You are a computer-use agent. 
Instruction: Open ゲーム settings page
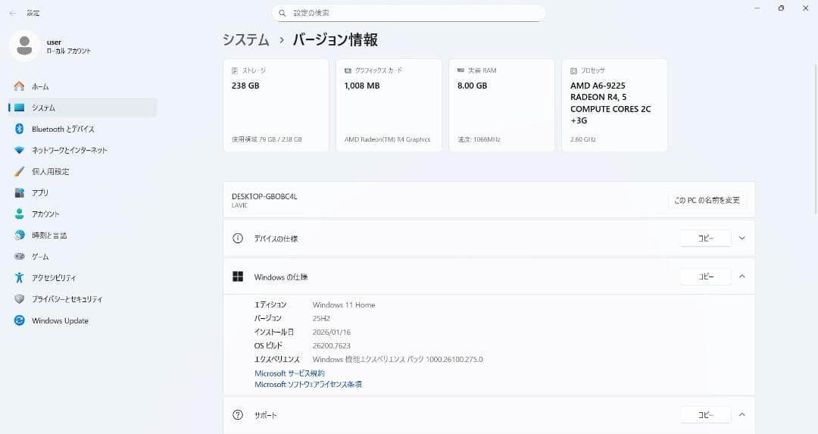pos(83,257)
